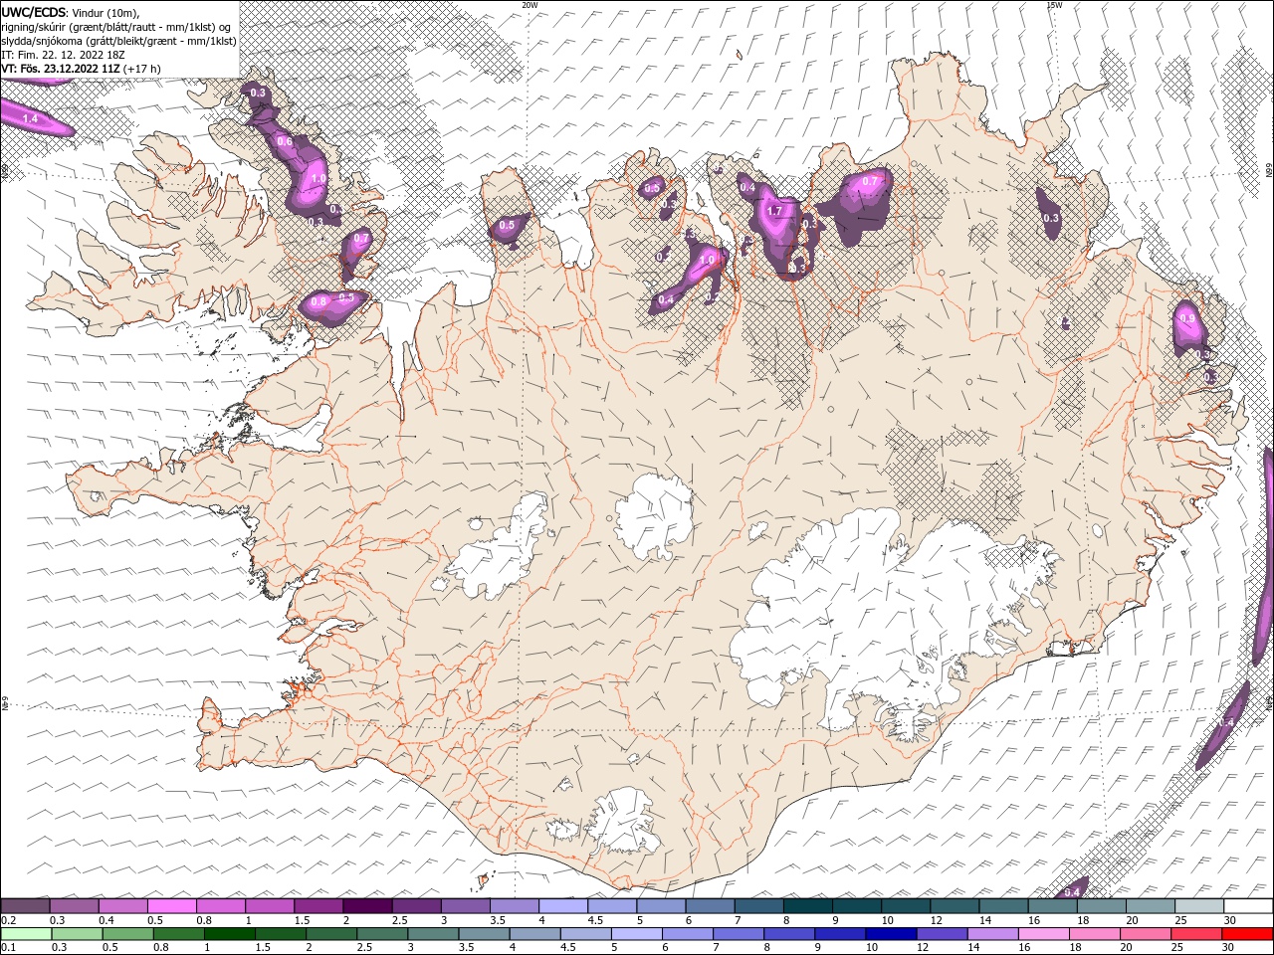Screen dimensions: 1274x955
Task: Select the 'IT: Fim. 22. 12. 2022 18Z' line
Action: [x=64, y=55]
